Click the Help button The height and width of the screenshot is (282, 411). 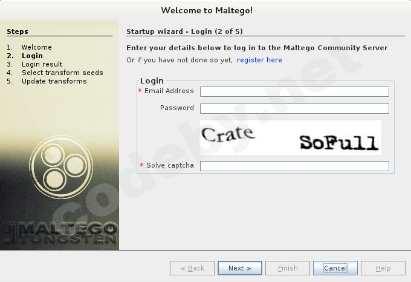pyautogui.click(x=383, y=268)
